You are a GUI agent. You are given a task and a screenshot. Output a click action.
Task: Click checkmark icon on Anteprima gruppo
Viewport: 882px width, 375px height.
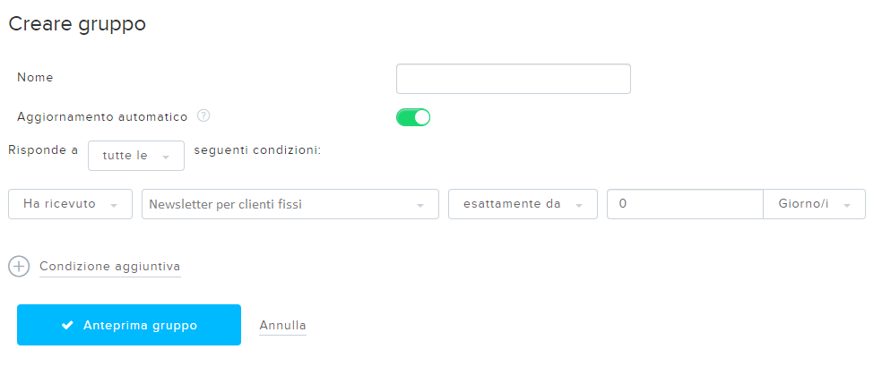pyautogui.click(x=67, y=325)
